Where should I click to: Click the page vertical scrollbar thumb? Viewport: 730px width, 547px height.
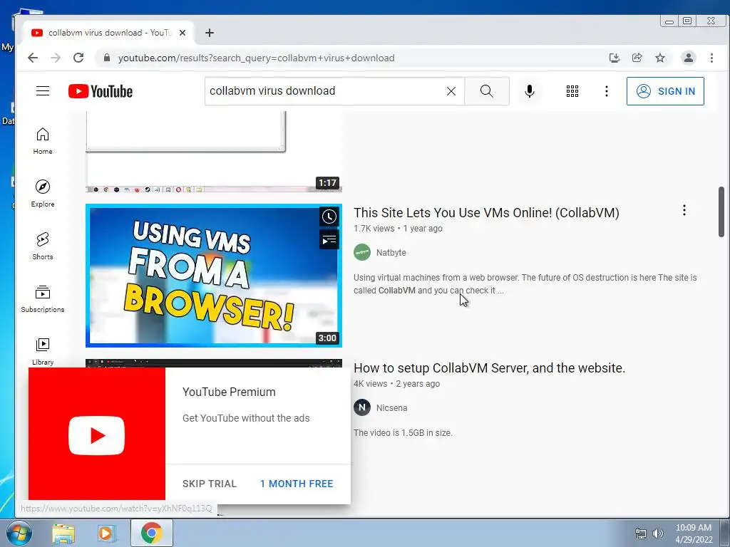(721, 212)
